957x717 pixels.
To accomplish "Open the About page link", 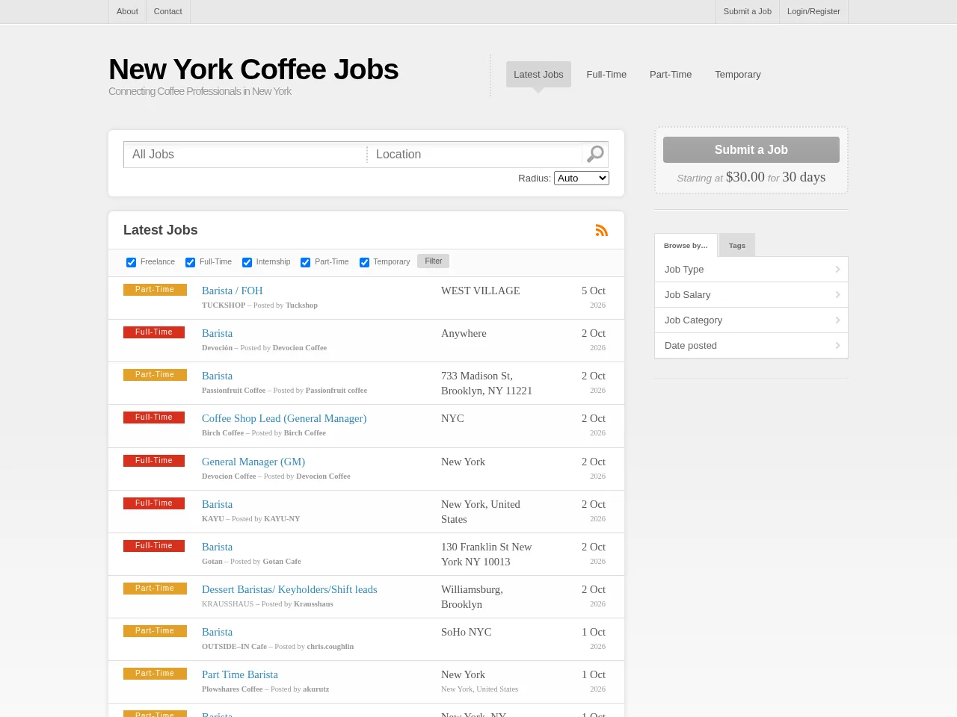I will click(127, 11).
